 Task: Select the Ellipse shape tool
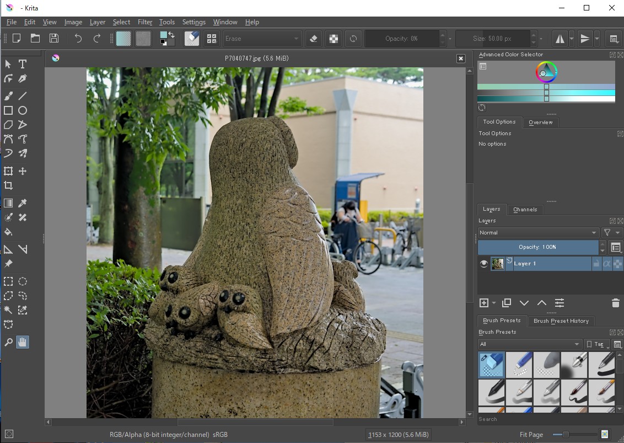pos(23,110)
